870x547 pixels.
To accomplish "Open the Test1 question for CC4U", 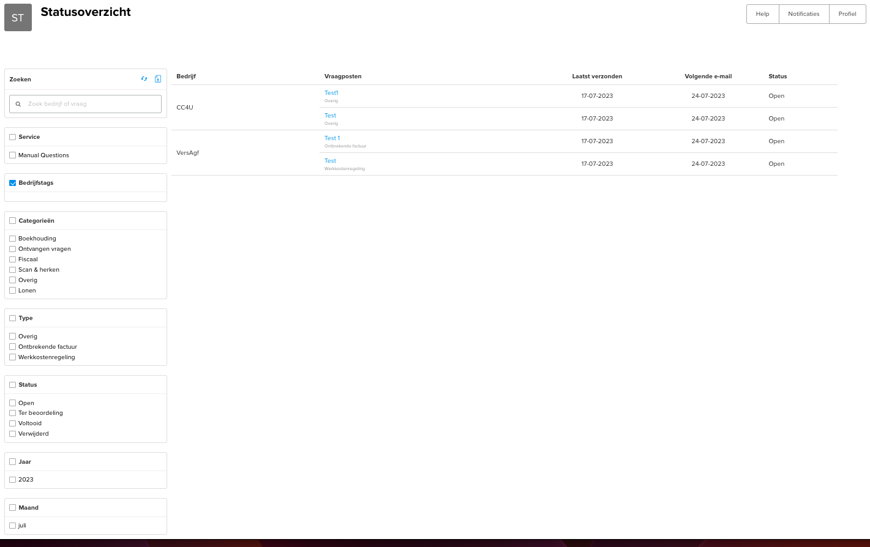I will point(331,93).
